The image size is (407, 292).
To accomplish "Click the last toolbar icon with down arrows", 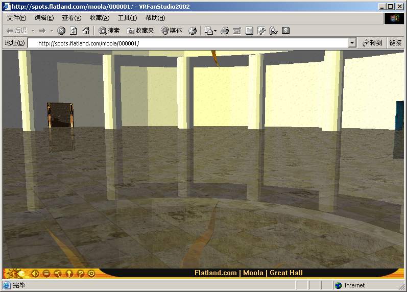I will tap(286, 31).
